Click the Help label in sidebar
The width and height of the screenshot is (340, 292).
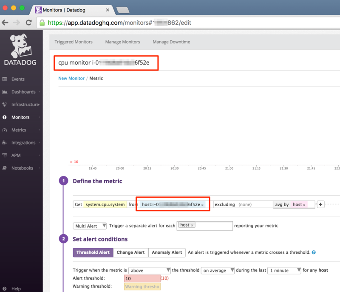[x=16, y=289]
